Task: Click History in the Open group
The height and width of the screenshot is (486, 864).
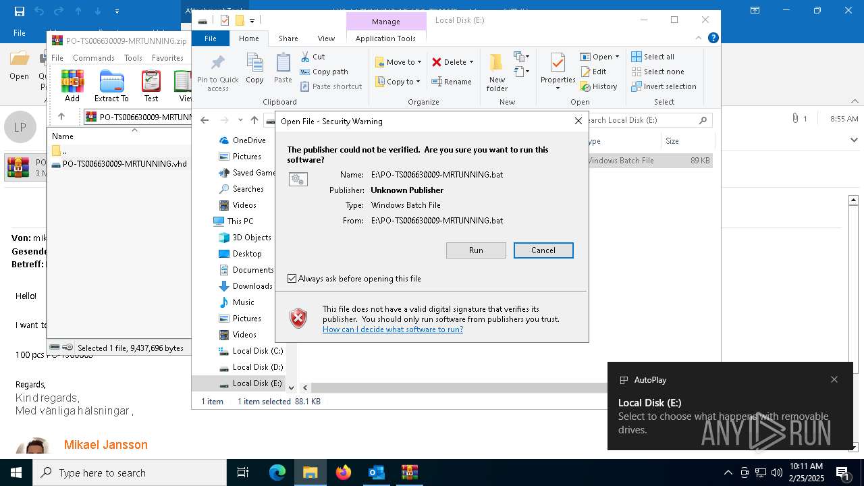Action: [x=599, y=86]
